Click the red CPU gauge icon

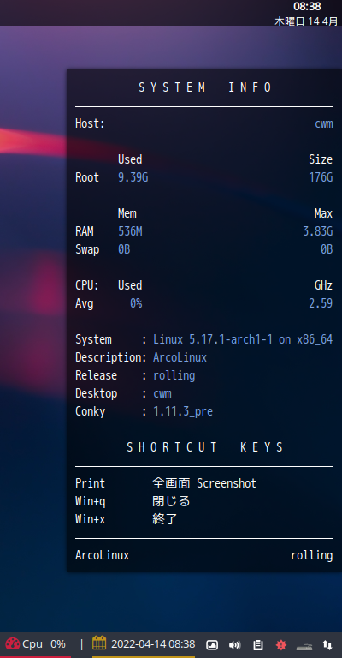(13, 643)
